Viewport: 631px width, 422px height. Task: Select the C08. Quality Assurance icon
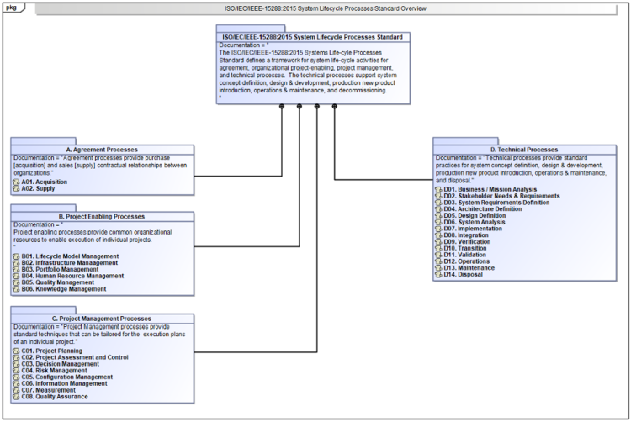point(17,397)
